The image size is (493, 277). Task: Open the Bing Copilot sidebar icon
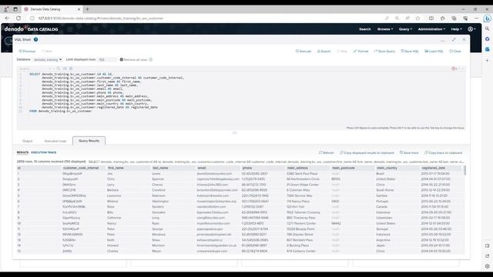487,18
